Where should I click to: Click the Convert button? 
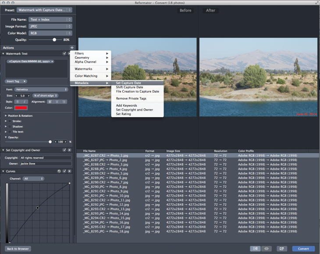click(x=303, y=248)
